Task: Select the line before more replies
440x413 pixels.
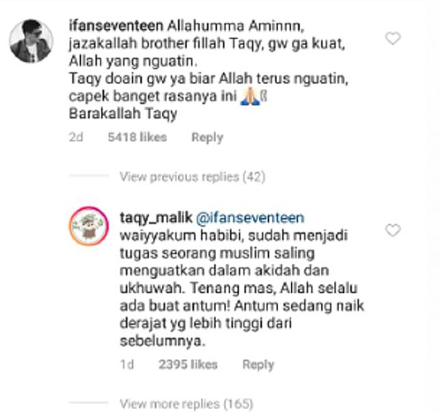Action: 89,403
